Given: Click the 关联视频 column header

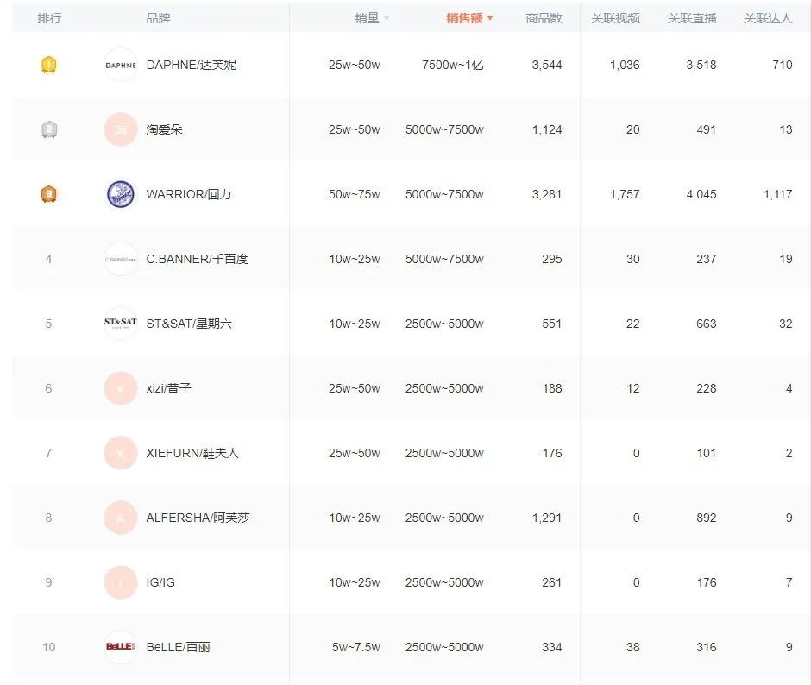Looking at the screenshot, I should point(615,18).
